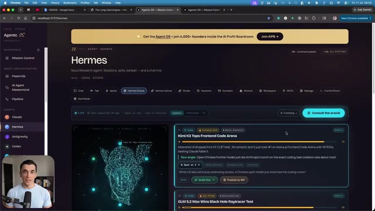This screenshot has width=375, height=211.
Task: Switch to the MCPs tab
Action: [288, 91]
